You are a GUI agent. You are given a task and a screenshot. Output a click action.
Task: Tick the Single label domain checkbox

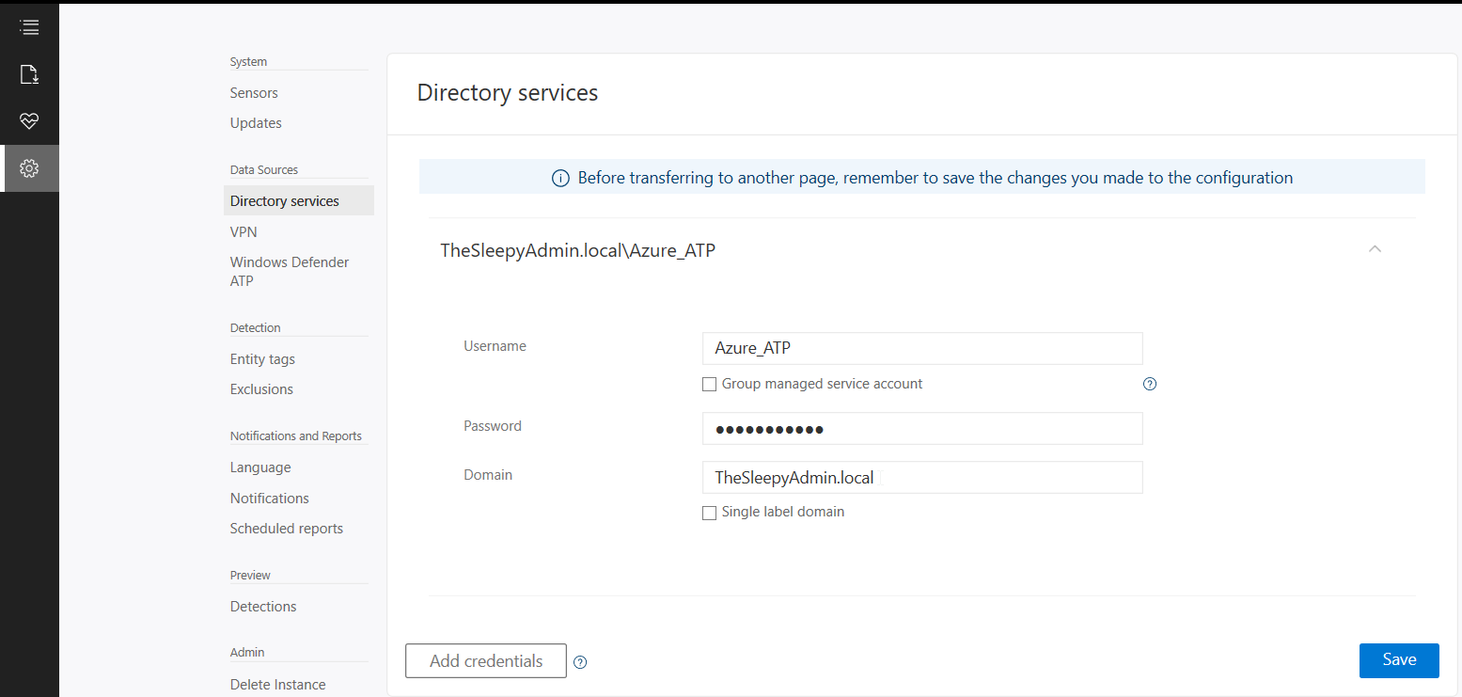[710, 513]
